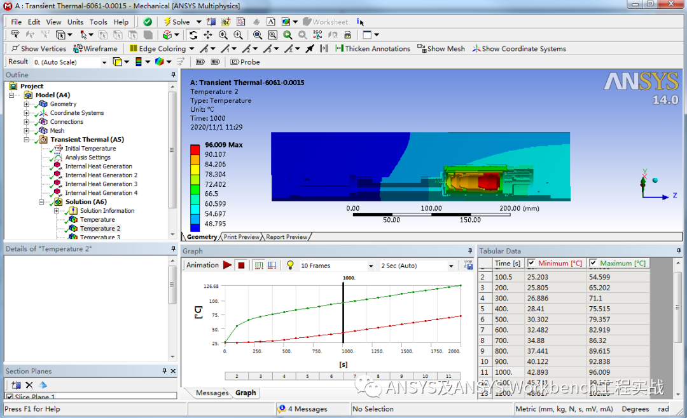Screen dimensions: 687x418
Task: Select the Pan move tool
Action: pos(207,35)
